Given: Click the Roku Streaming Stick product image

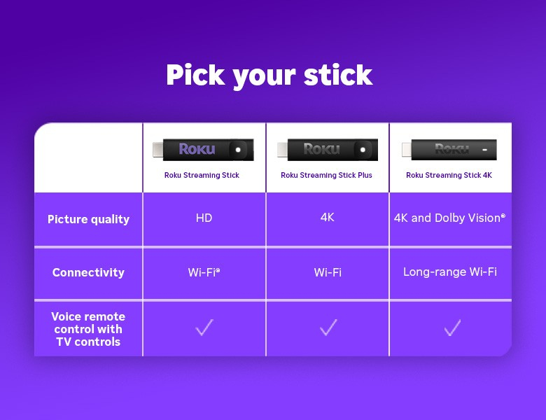Looking at the screenshot, I should coord(202,149).
